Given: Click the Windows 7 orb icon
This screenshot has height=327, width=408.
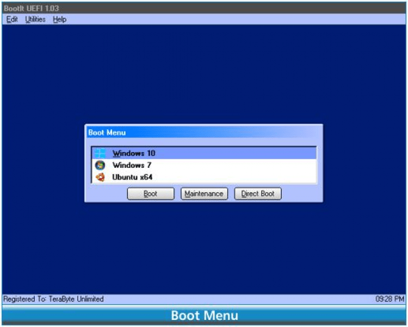Looking at the screenshot, I should (100, 165).
